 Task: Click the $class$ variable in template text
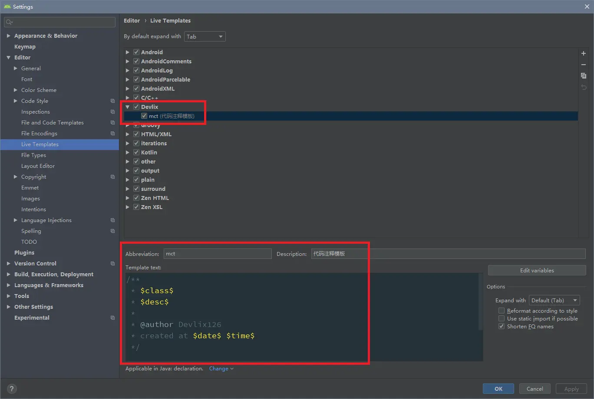(x=157, y=291)
